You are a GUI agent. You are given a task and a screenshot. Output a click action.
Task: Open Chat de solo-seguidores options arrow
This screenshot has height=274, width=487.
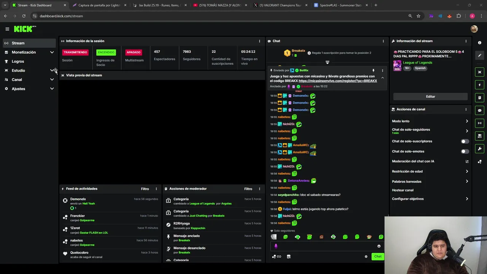click(467, 131)
